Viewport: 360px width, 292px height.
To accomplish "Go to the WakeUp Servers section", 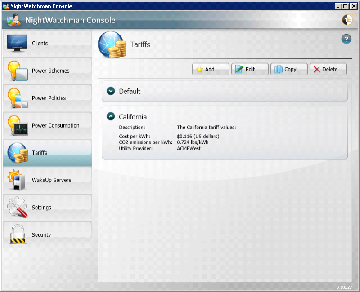I will (51, 180).
